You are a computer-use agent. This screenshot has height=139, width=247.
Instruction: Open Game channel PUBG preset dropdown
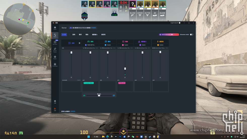90,45
